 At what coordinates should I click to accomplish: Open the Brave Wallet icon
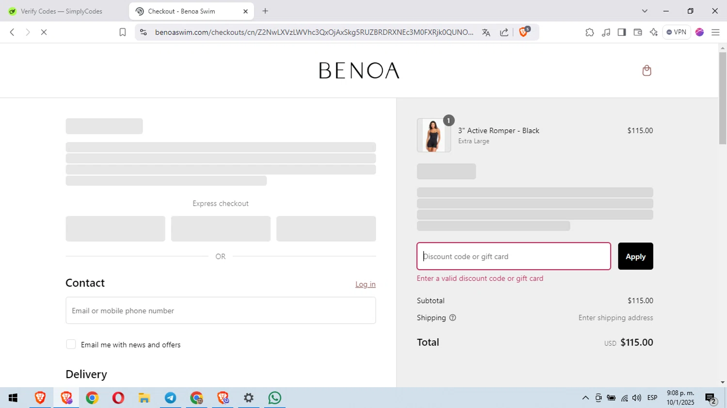(638, 32)
